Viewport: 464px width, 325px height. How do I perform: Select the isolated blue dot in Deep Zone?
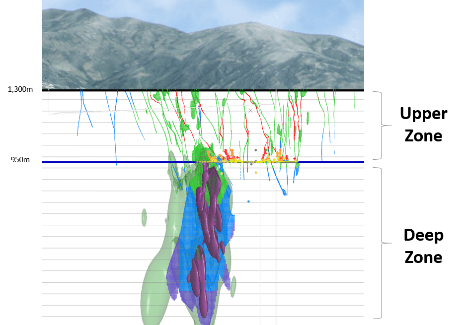coord(248,201)
